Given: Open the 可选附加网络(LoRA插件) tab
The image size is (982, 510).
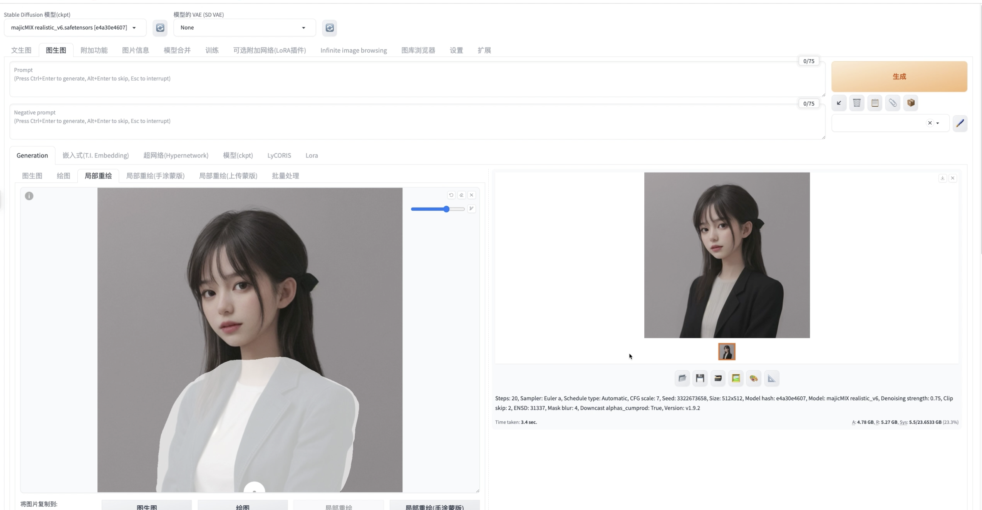Looking at the screenshot, I should click(270, 50).
